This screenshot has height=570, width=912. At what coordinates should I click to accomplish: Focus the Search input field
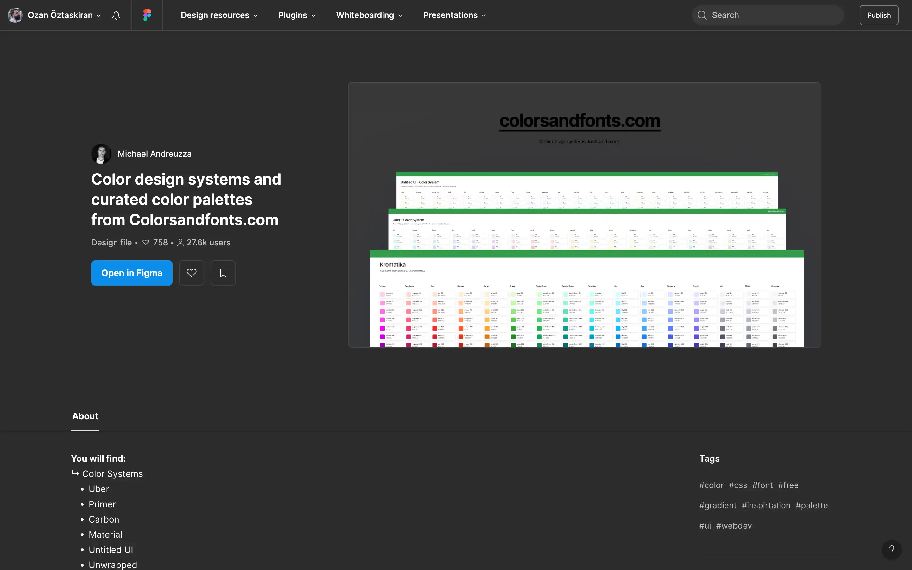768,15
